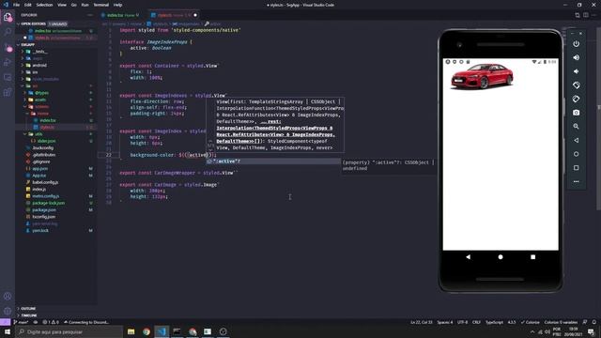This screenshot has width=601, height=338.
Task: Rotate the emulator right
Action: [x=576, y=99]
